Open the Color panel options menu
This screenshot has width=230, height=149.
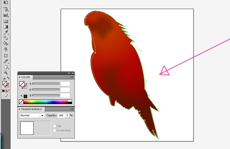pyautogui.click(x=71, y=77)
